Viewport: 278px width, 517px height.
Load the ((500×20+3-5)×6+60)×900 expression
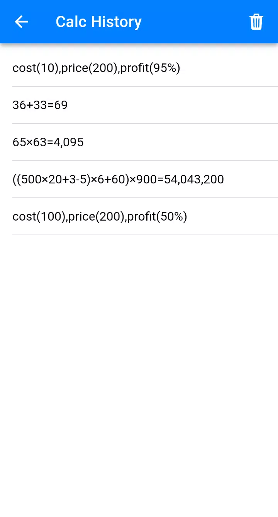coord(118,179)
